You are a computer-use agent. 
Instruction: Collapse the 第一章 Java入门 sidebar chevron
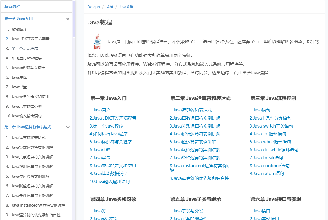(x=68, y=19)
